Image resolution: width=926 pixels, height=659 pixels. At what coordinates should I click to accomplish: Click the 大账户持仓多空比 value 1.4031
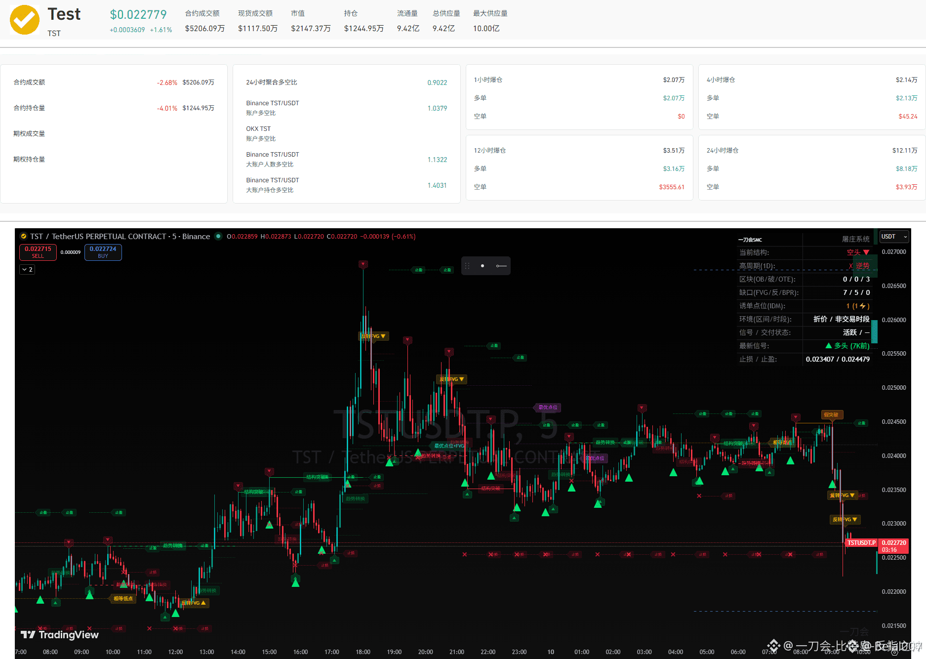tap(437, 185)
